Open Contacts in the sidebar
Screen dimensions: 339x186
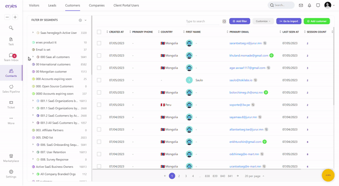coord(11,73)
